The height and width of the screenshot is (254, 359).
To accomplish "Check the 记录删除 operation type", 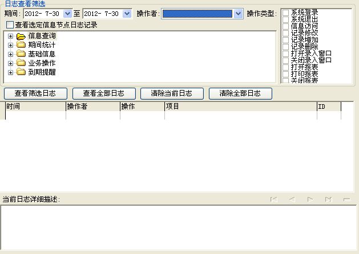I will (x=286, y=47).
